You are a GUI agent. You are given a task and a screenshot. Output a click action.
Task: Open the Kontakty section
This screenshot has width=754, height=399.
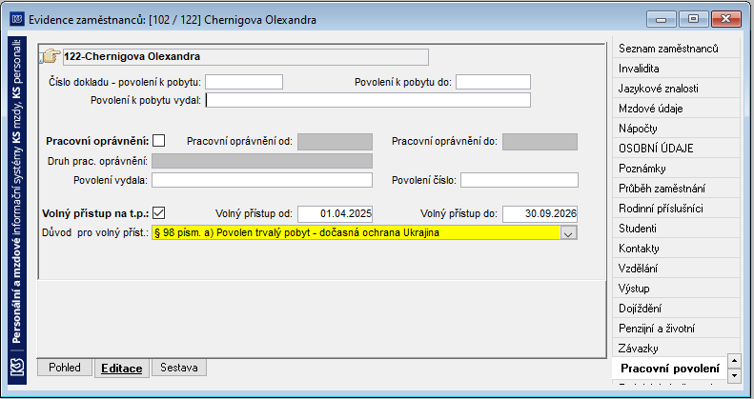coord(676,249)
